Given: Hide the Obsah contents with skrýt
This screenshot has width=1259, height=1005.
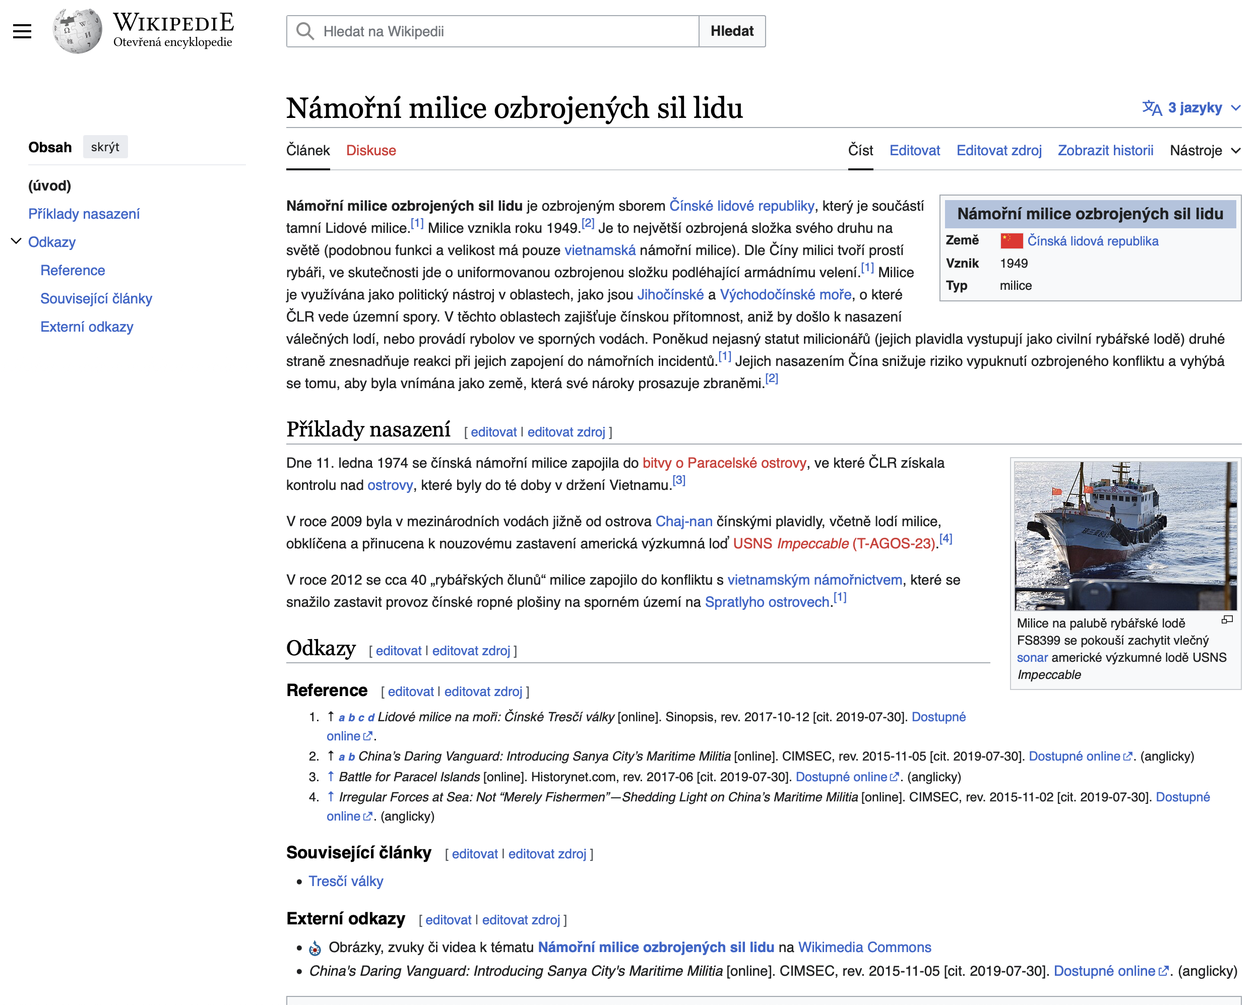Looking at the screenshot, I should (105, 147).
